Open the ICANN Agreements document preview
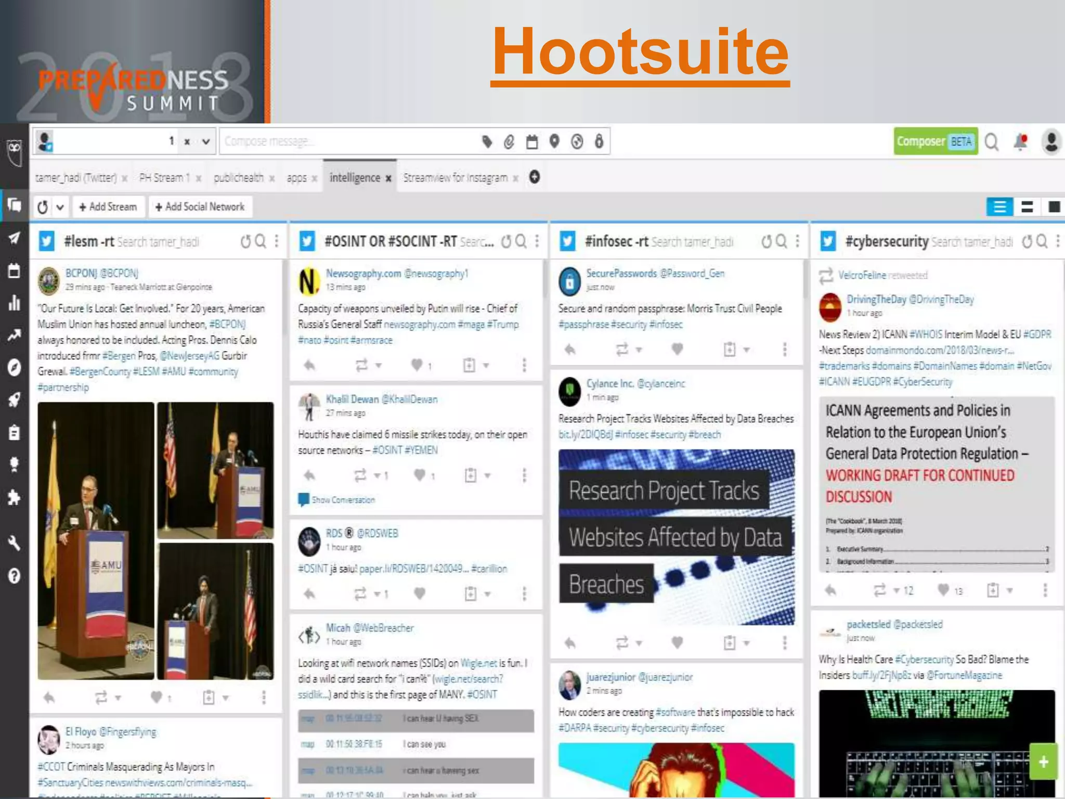The image size is (1065, 799). (x=937, y=485)
